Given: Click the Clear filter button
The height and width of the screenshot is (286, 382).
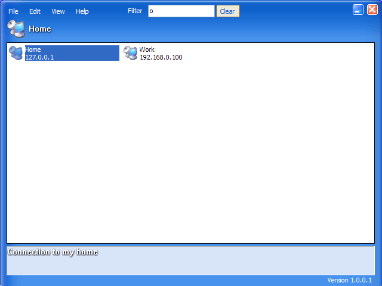Looking at the screenshot, I should [x=228, y=11].
